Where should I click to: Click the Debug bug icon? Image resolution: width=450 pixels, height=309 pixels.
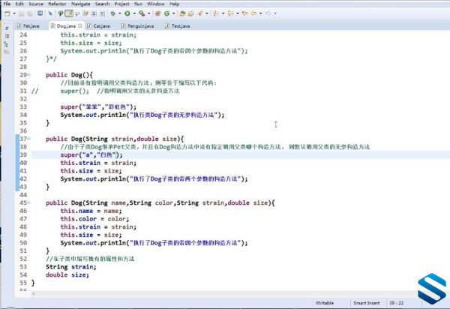click(112, 13)
